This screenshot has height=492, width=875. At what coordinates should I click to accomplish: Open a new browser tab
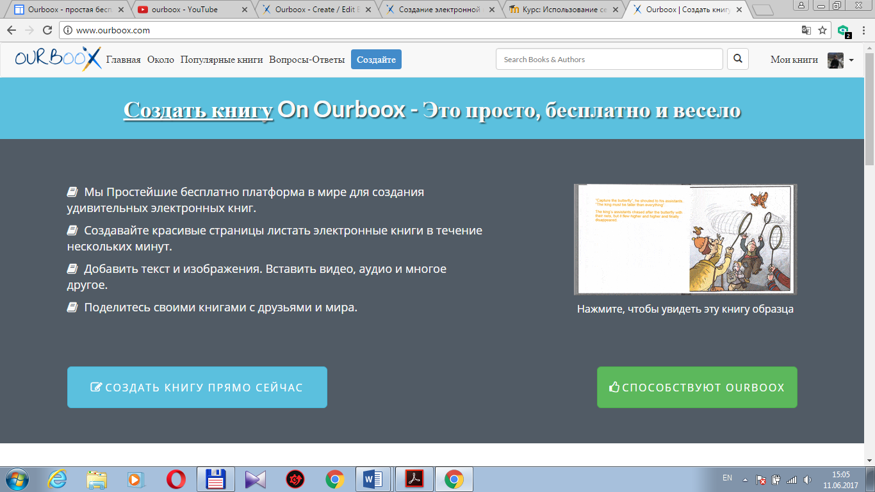[762, 10]
